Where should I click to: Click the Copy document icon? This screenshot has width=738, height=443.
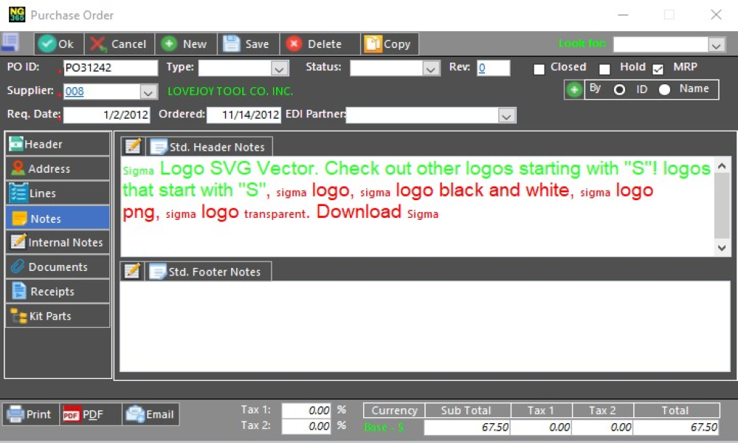click(373, 44)
